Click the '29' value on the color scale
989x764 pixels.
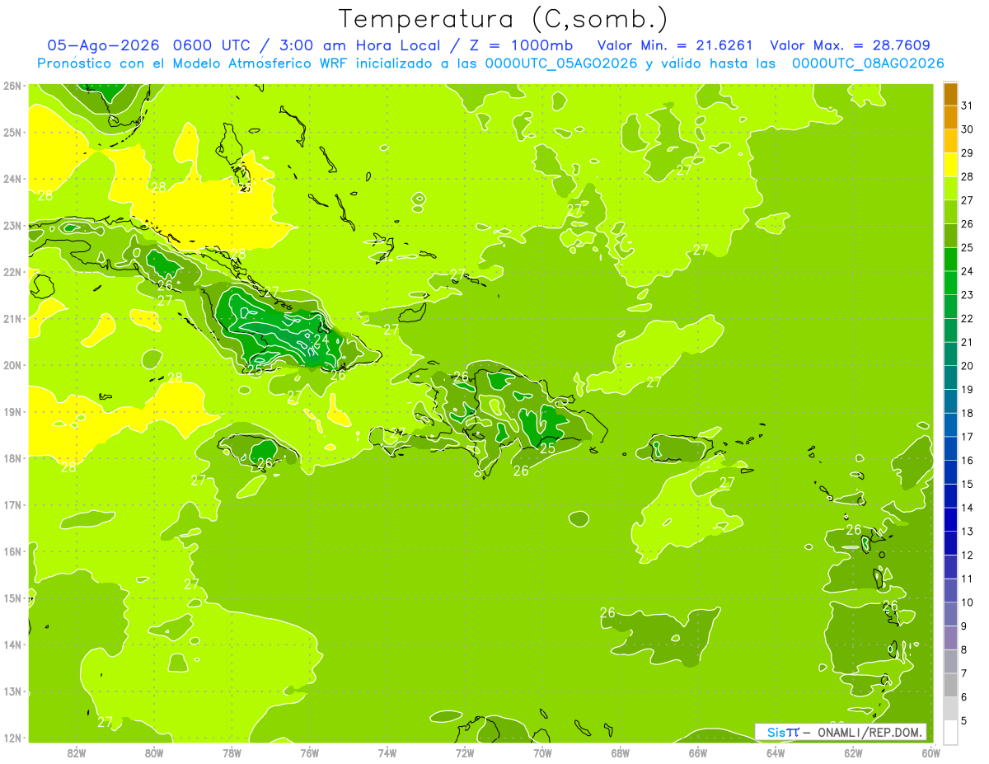[x=967, y=153]
